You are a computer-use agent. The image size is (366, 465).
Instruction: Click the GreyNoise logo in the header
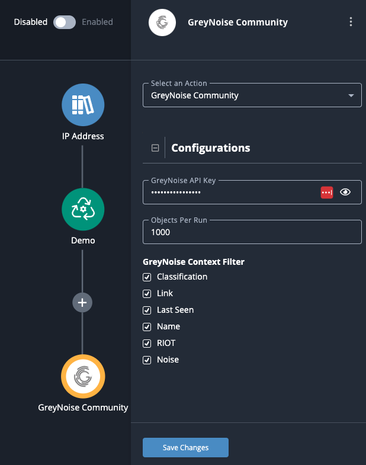pyautogui.click(x=162, y=23)
